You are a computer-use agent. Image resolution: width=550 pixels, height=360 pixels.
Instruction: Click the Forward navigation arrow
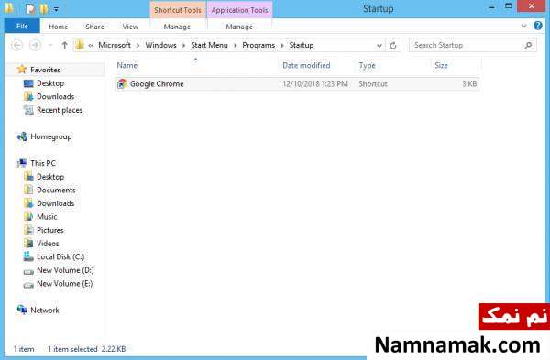click(35, 45)
